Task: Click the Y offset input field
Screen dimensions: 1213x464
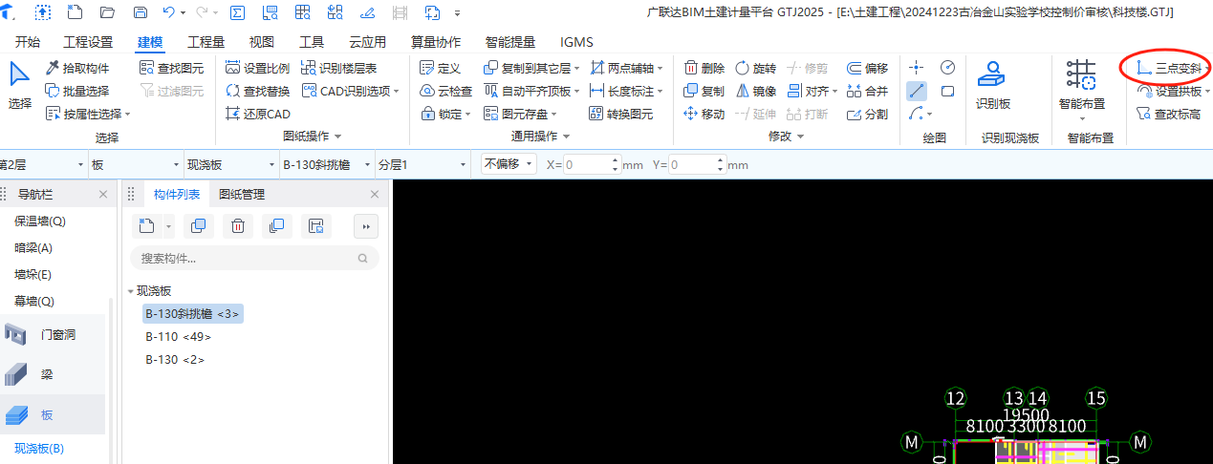Action: (698, 164)
